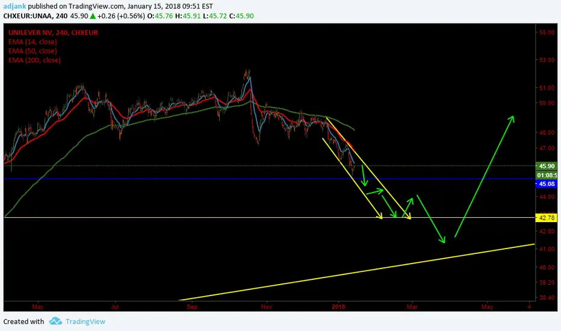Viewport: 561px width, 331px height.
Task: Click the Nov time axis label
Action: [x=266, y=307]
